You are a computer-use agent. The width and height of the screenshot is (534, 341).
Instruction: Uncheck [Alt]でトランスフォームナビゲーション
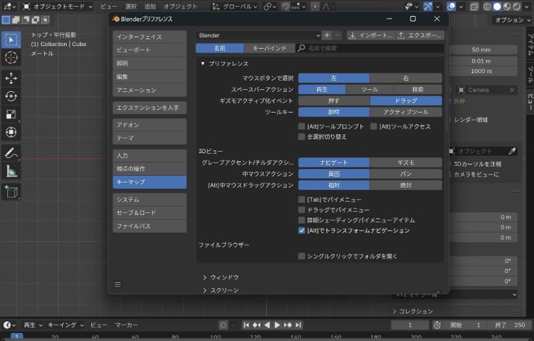[302, 230]
